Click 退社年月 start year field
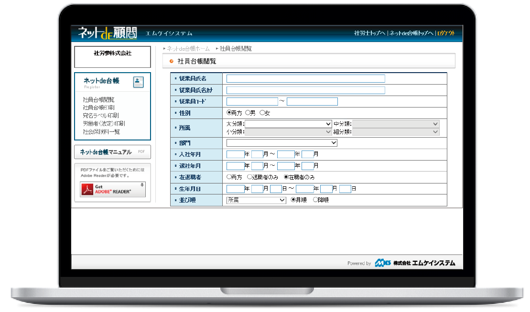The width and height of the screenshot is (530, 312). point(235,166)
